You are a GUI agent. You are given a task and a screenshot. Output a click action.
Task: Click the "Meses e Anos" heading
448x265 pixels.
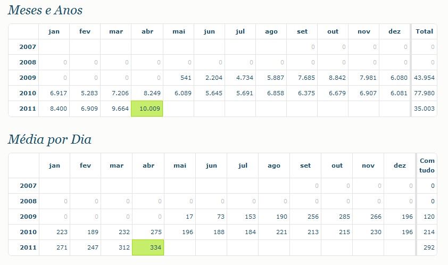pyautogui.click(x=45, y=10)
